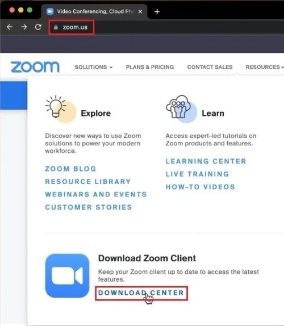Screen dimensions: 284x326
Task: Close the Video Conferencing tab
Action: coord(140,11)
